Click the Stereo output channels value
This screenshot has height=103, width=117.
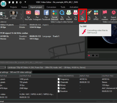(105, 82)
